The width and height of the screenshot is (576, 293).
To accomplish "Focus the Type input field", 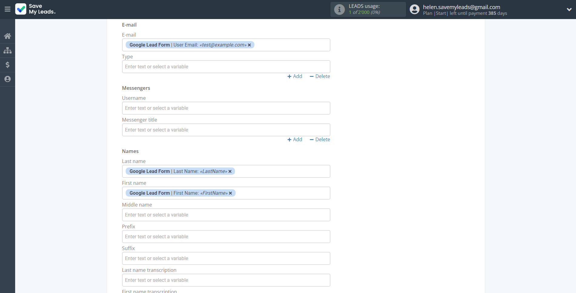I will click(x=226, y=67).
